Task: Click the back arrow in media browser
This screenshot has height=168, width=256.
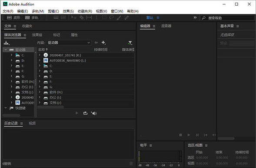Action: [x=96, y=43]
